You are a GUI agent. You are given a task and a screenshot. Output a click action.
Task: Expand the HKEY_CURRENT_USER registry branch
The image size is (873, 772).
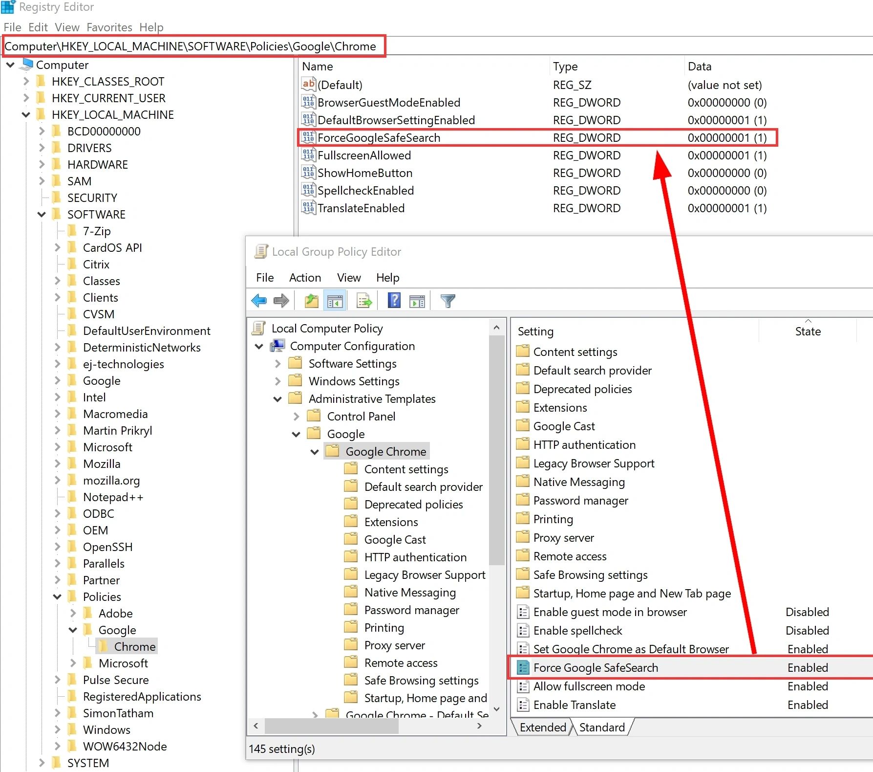click(x=26, y=98)
